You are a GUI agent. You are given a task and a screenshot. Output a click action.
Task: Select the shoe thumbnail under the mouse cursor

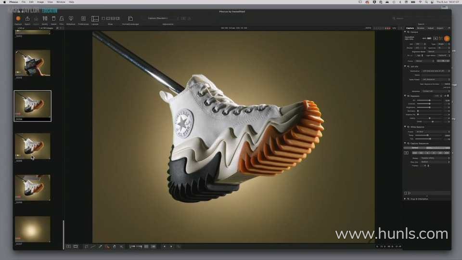[32, 146]
